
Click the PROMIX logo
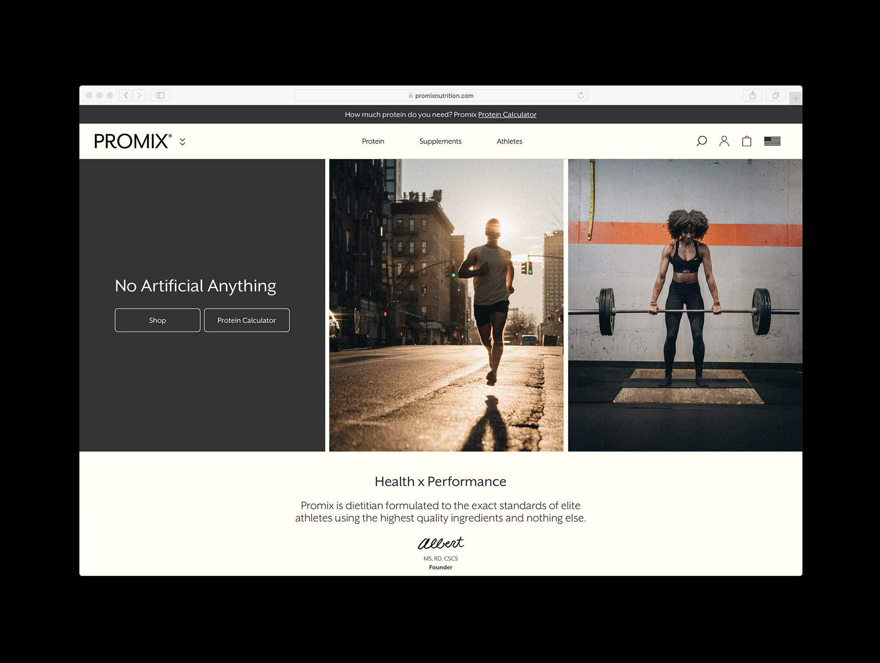(x=133, y=141)
